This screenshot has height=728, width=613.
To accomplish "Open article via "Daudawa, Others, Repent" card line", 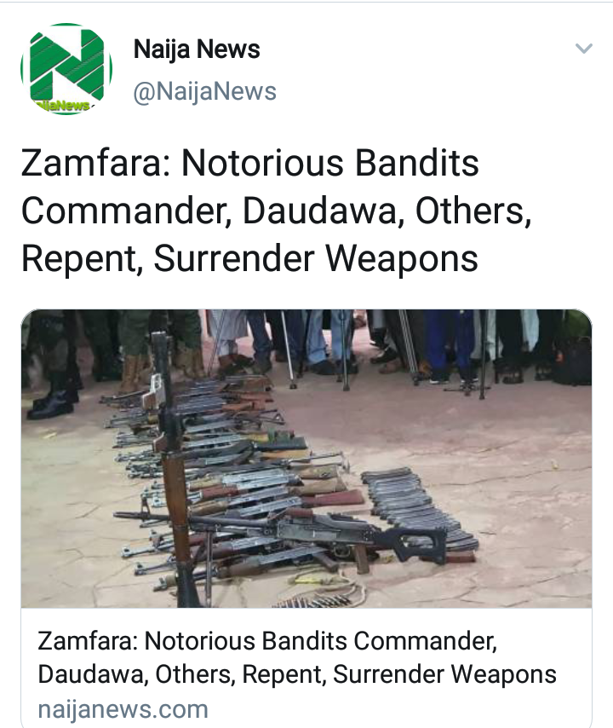I will (x=297, y=674).
